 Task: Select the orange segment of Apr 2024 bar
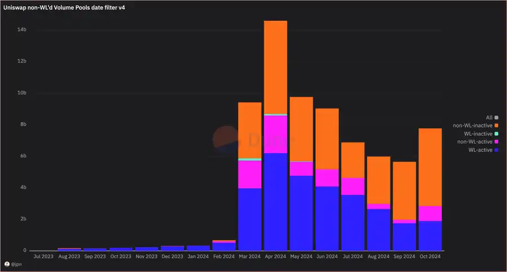275,66
